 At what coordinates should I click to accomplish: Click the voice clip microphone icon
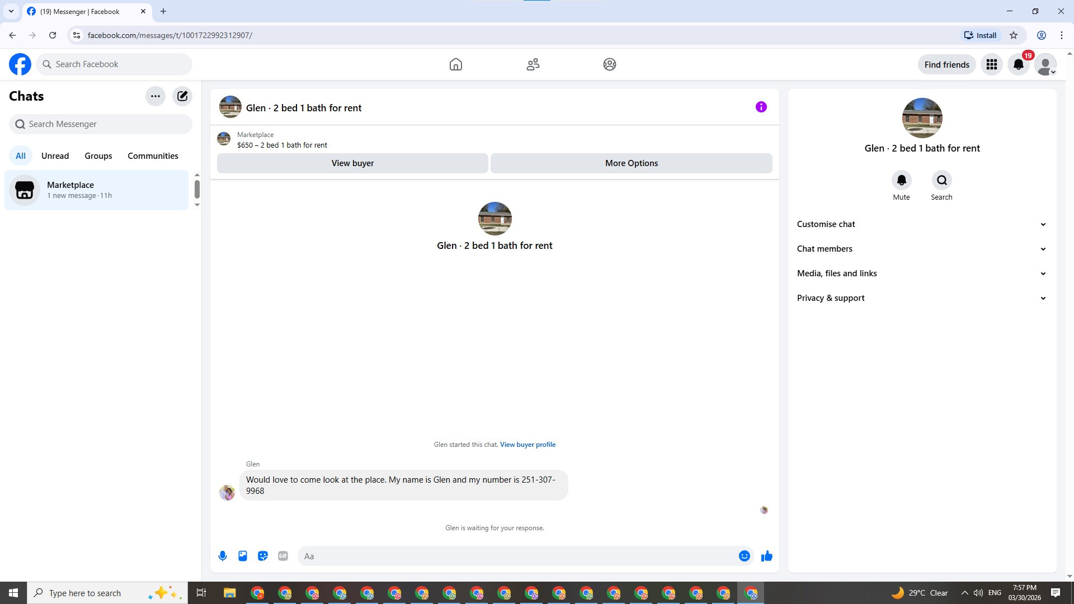(223, 556)
